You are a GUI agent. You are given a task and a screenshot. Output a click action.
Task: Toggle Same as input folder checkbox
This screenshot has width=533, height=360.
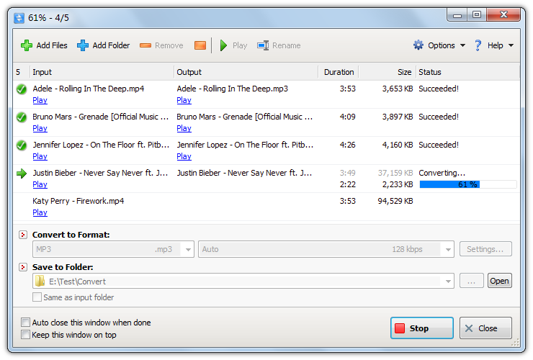(x=37, y=297)
